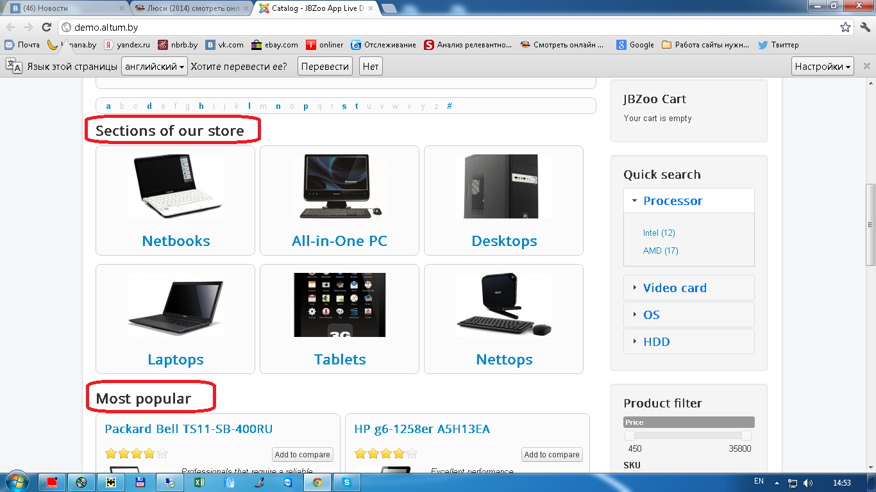Open the vk.com bookmark
Screen dimensions: 876x492
tap(224, 45)
